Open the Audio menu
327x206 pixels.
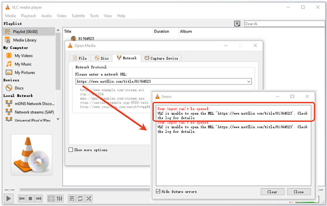click(46, 16)
